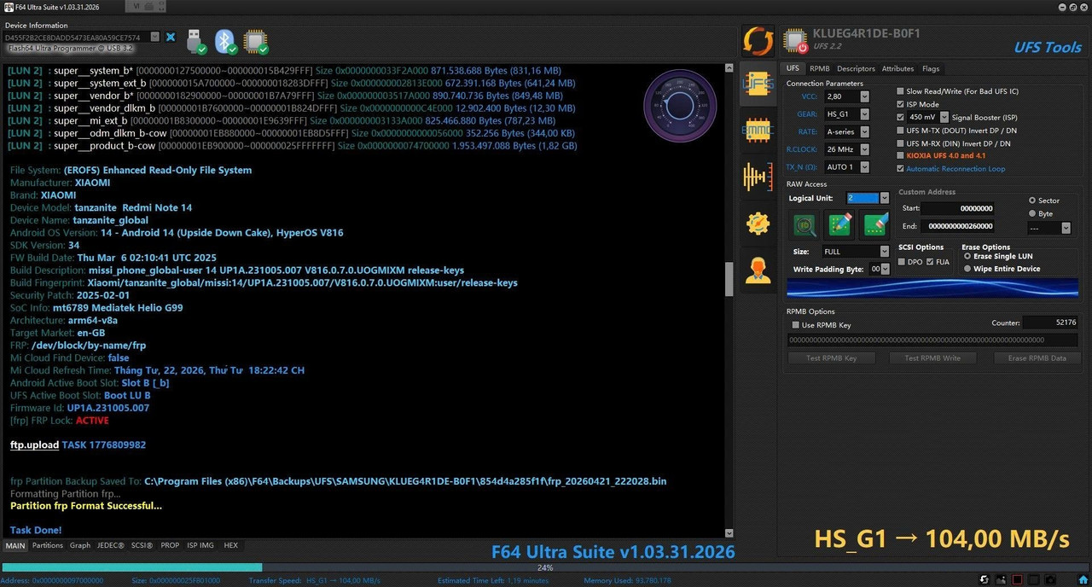Click the 24% progress bar

click(x=545, y=567)
